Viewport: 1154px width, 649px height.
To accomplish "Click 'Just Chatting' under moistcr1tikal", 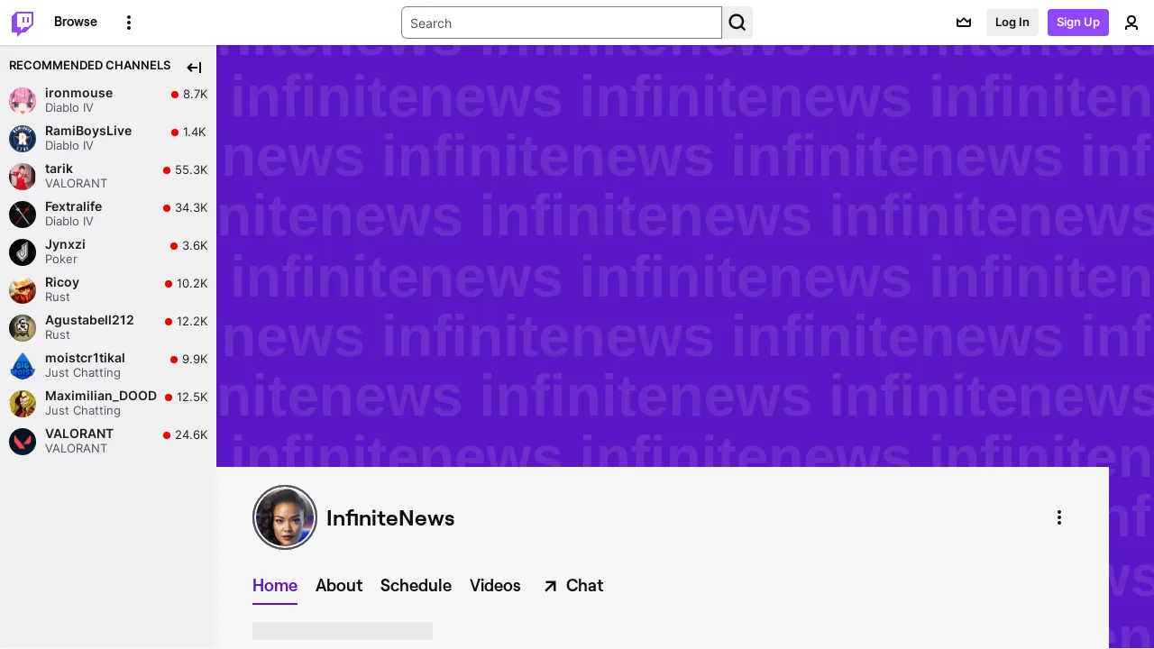I will tap(83, 372).
